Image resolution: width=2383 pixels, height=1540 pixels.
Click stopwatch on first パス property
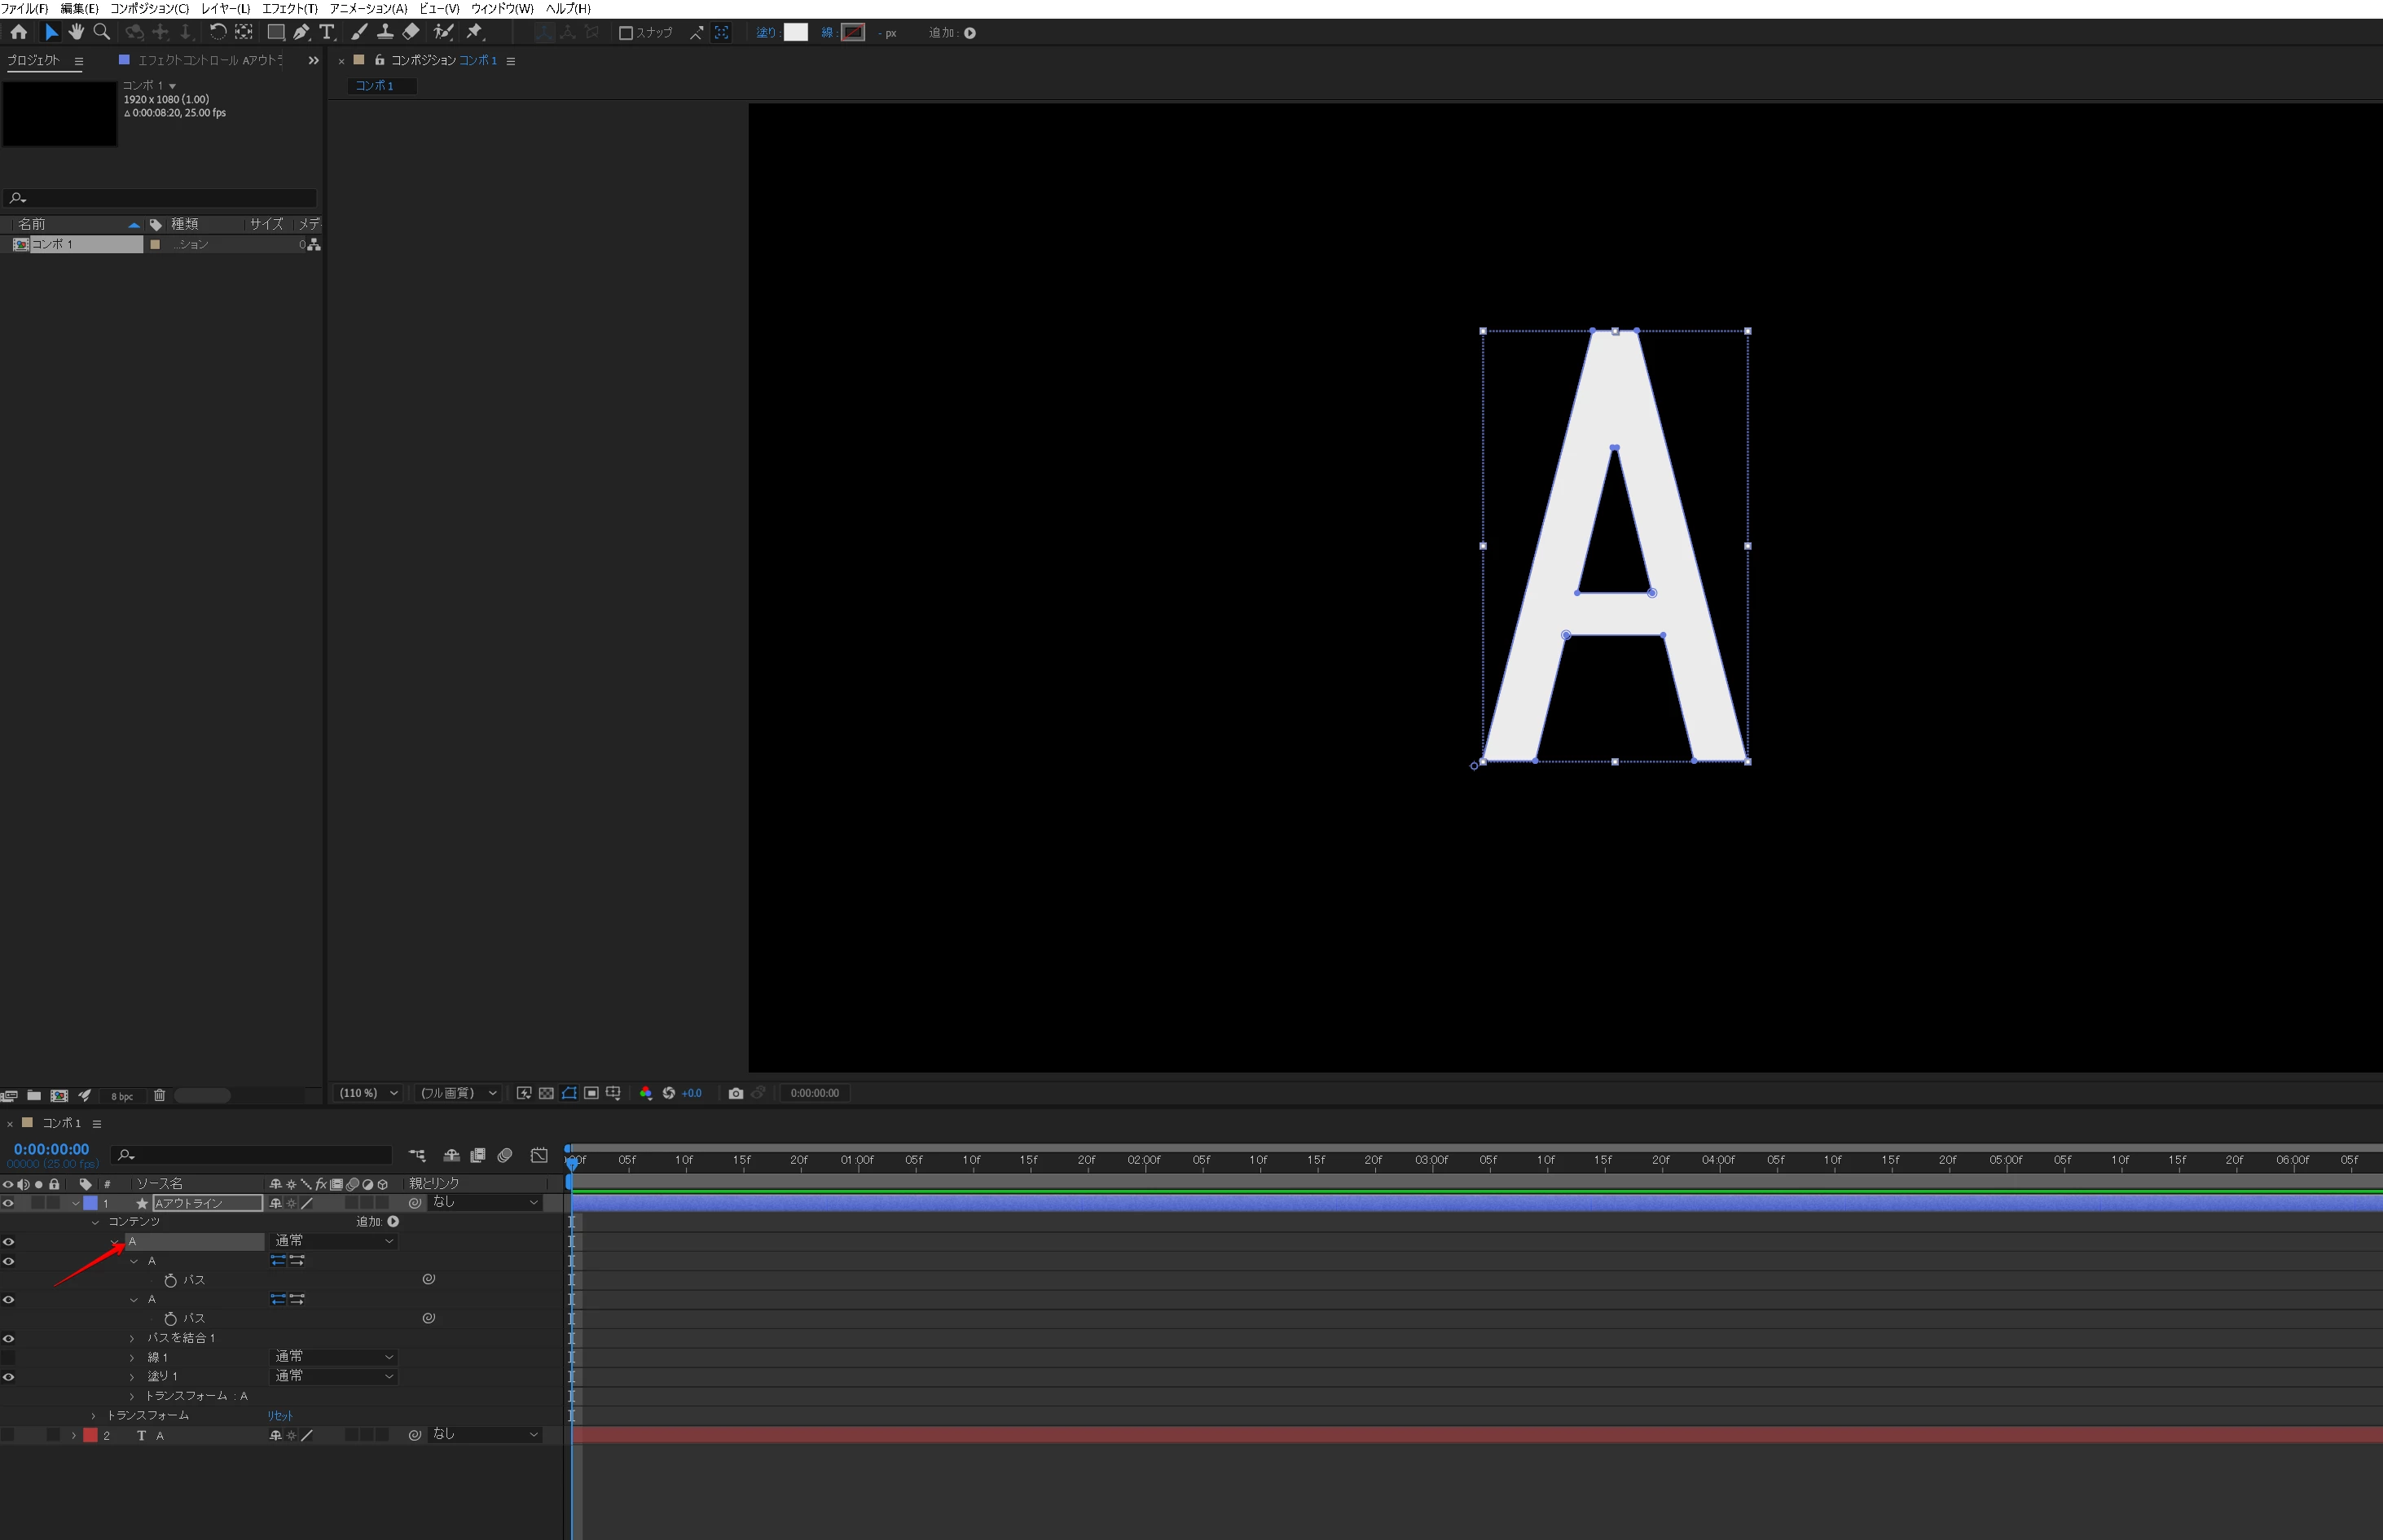click(x=170, y=1280)
